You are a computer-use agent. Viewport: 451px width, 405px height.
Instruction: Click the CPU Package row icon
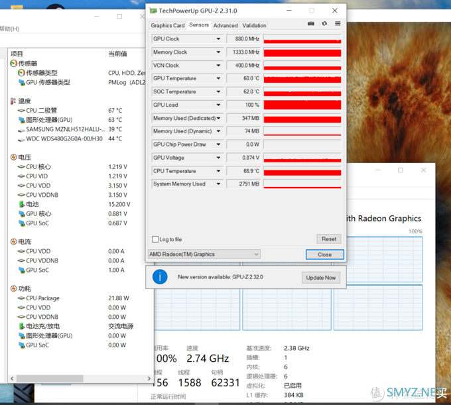tap(21, 298)
